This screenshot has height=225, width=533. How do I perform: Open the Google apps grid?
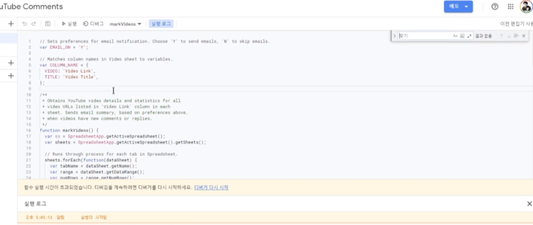[x=511, y=6]
